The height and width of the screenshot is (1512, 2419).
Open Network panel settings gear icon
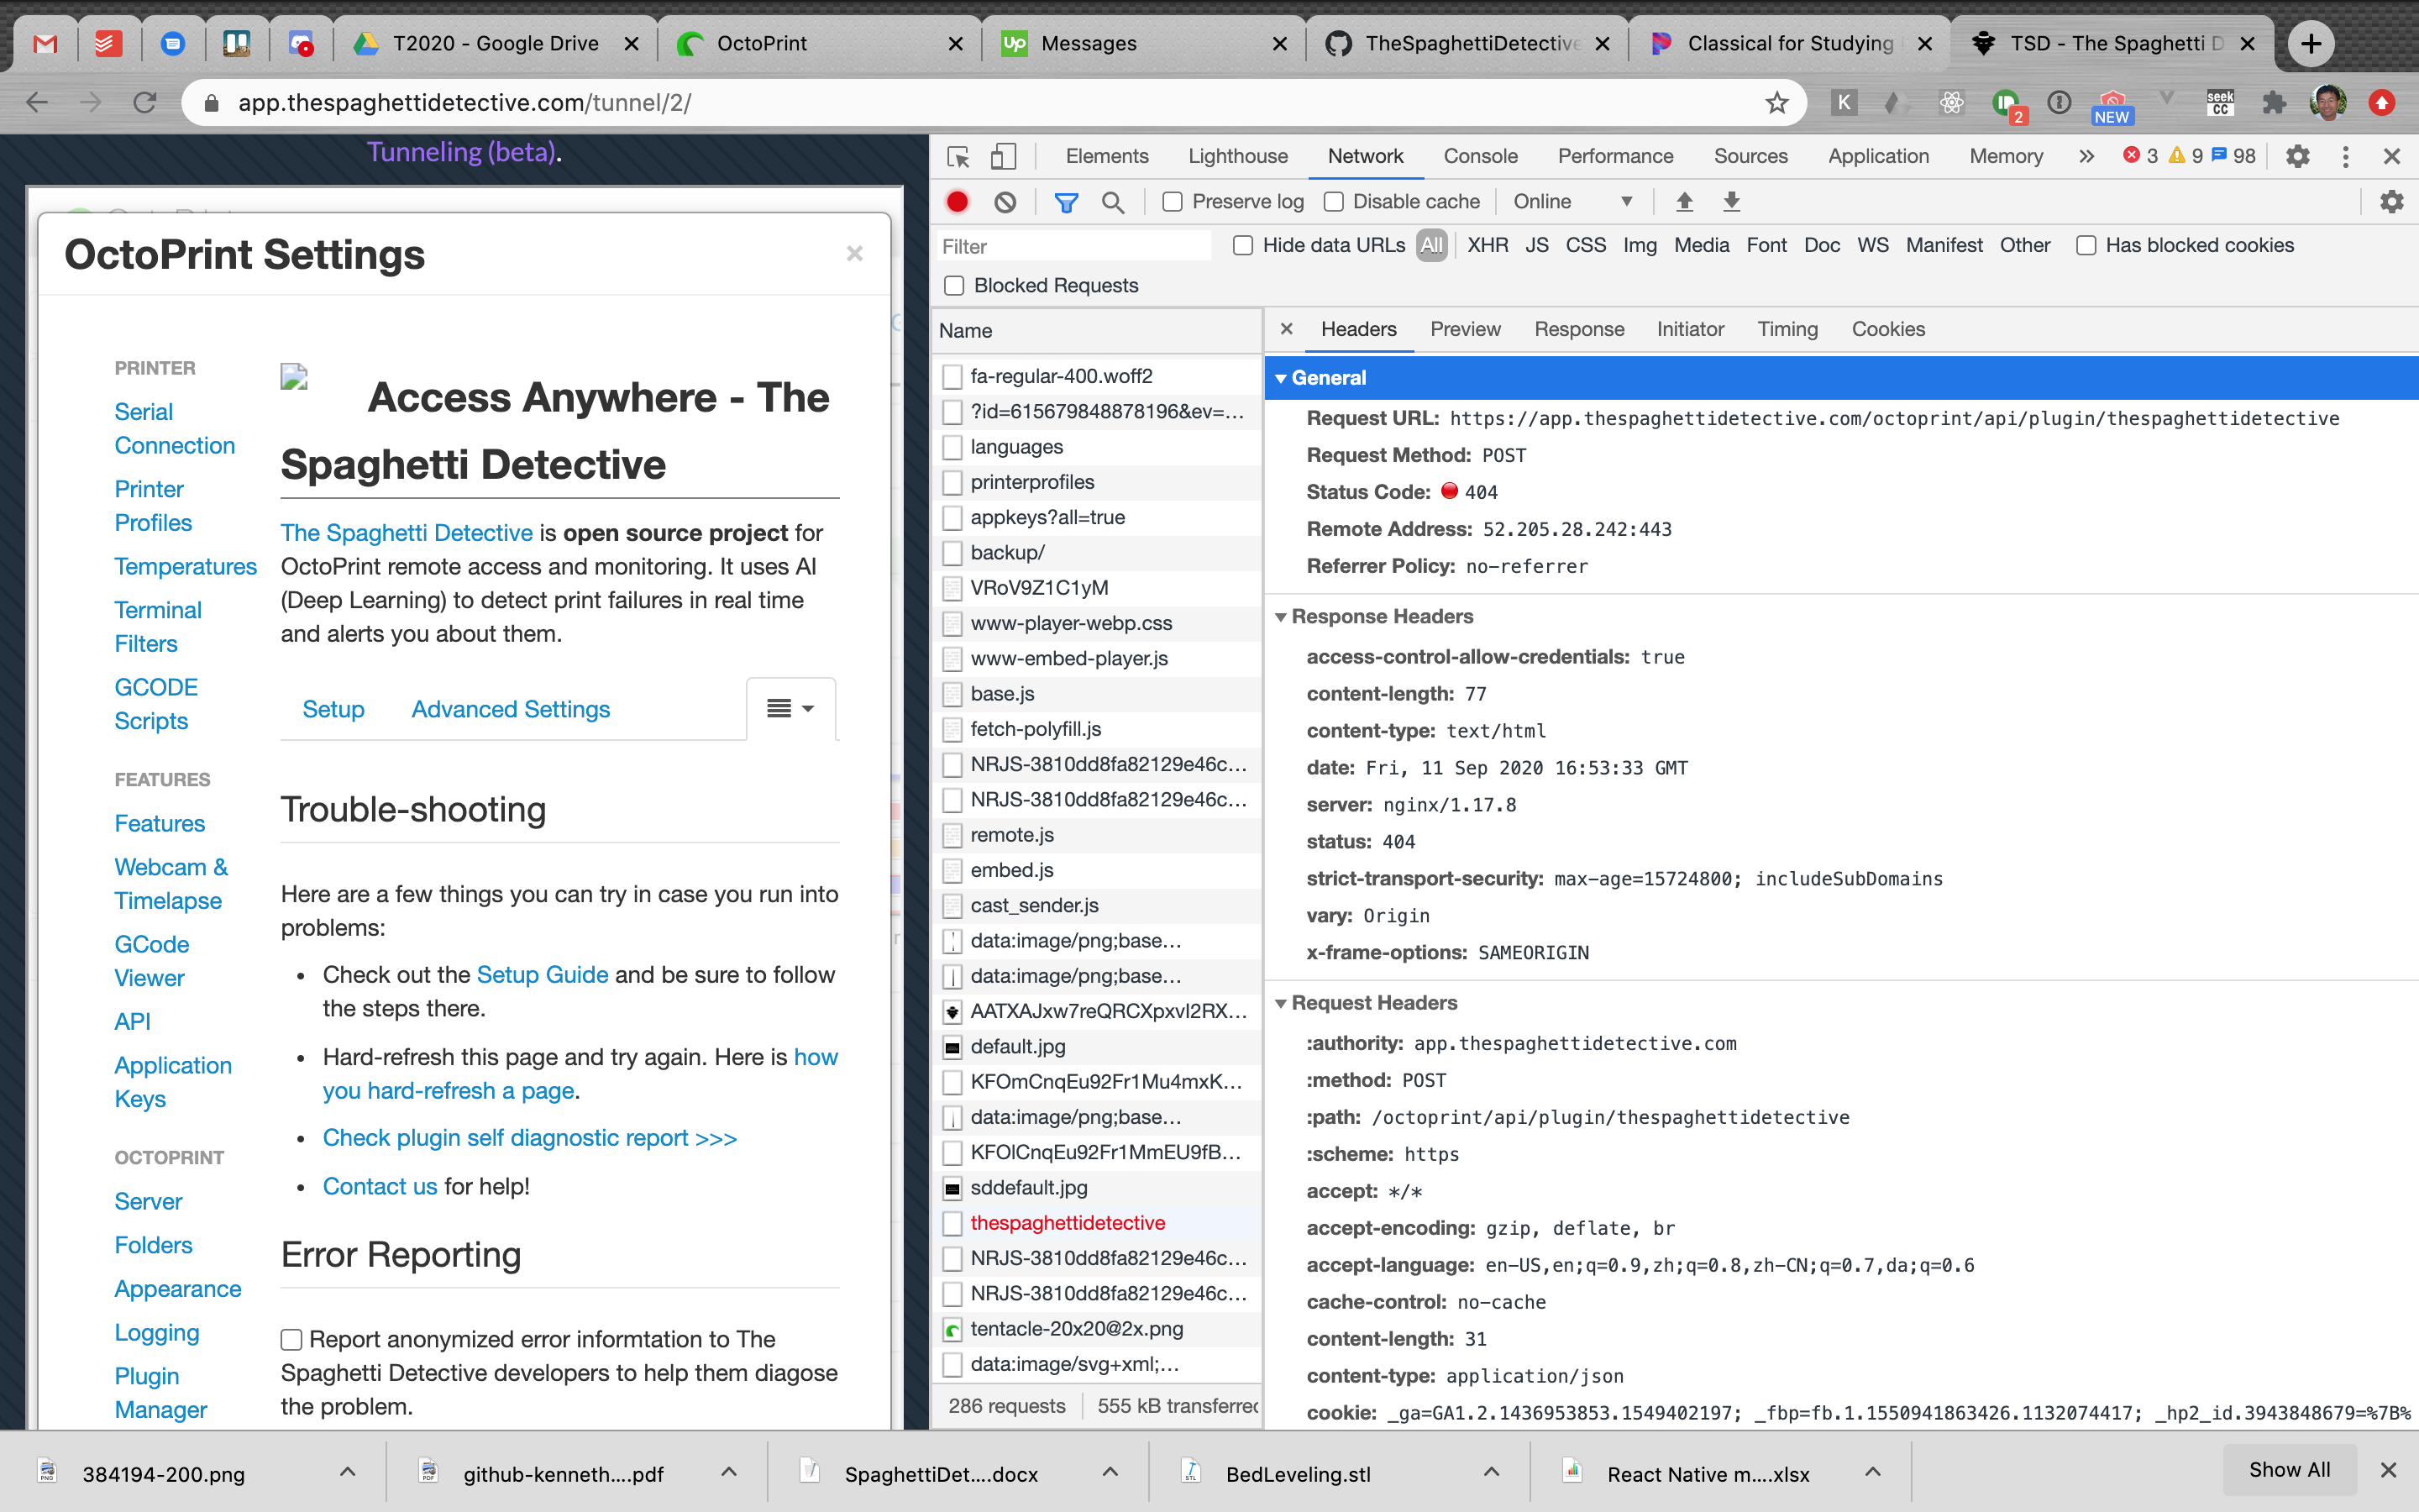(2391, 202)
